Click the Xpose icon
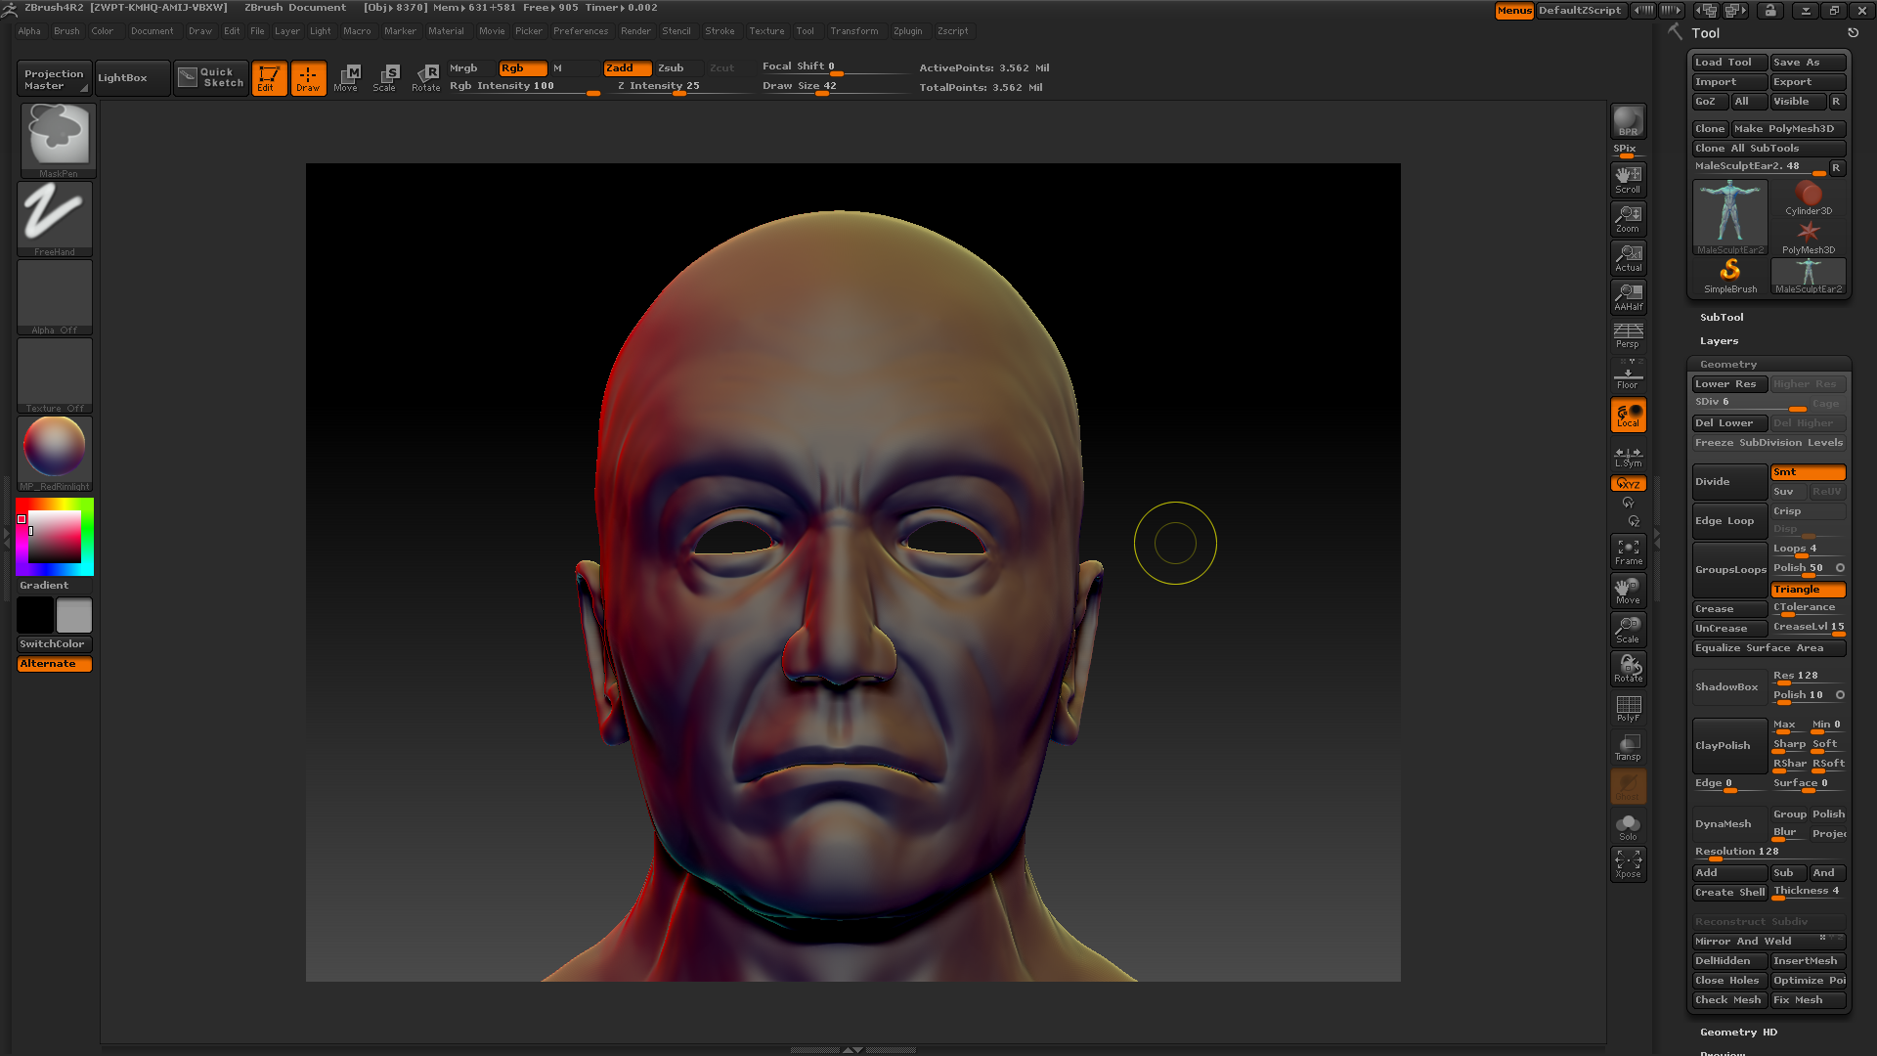The width and height of the screenshot is (1877, 1056). [x=1628, y=864]
